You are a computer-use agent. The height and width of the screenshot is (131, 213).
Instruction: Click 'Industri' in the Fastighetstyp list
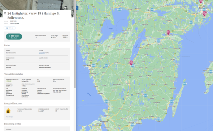coord(40,90)
